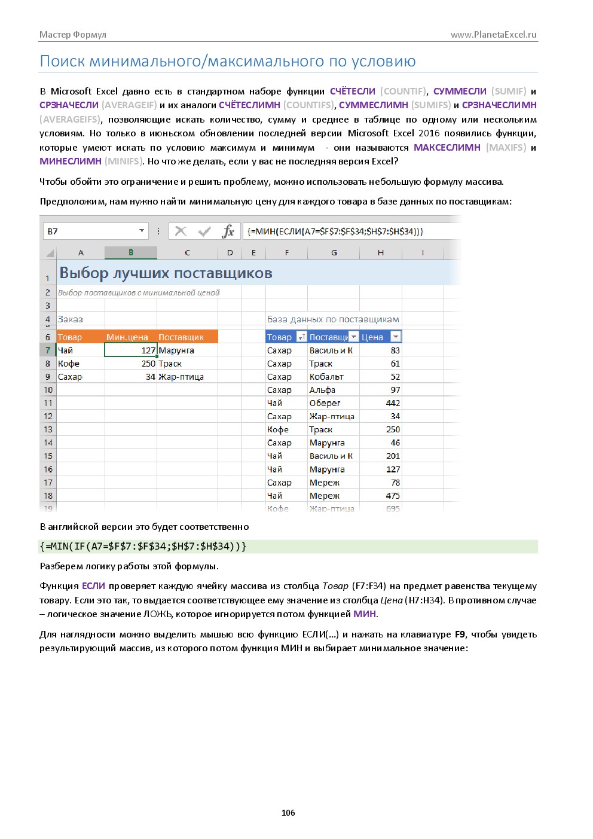Click the vertical dots handle beside the Name Box
The width and height of the screenshot is (593, 839).
tap(158, 231)
